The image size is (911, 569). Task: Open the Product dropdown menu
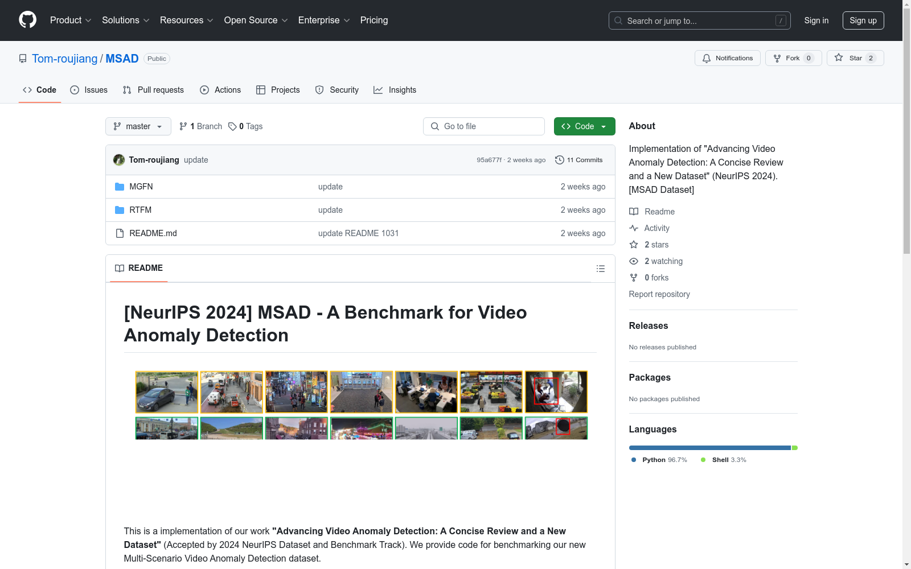pyautogui.click(x=71, y=20)
